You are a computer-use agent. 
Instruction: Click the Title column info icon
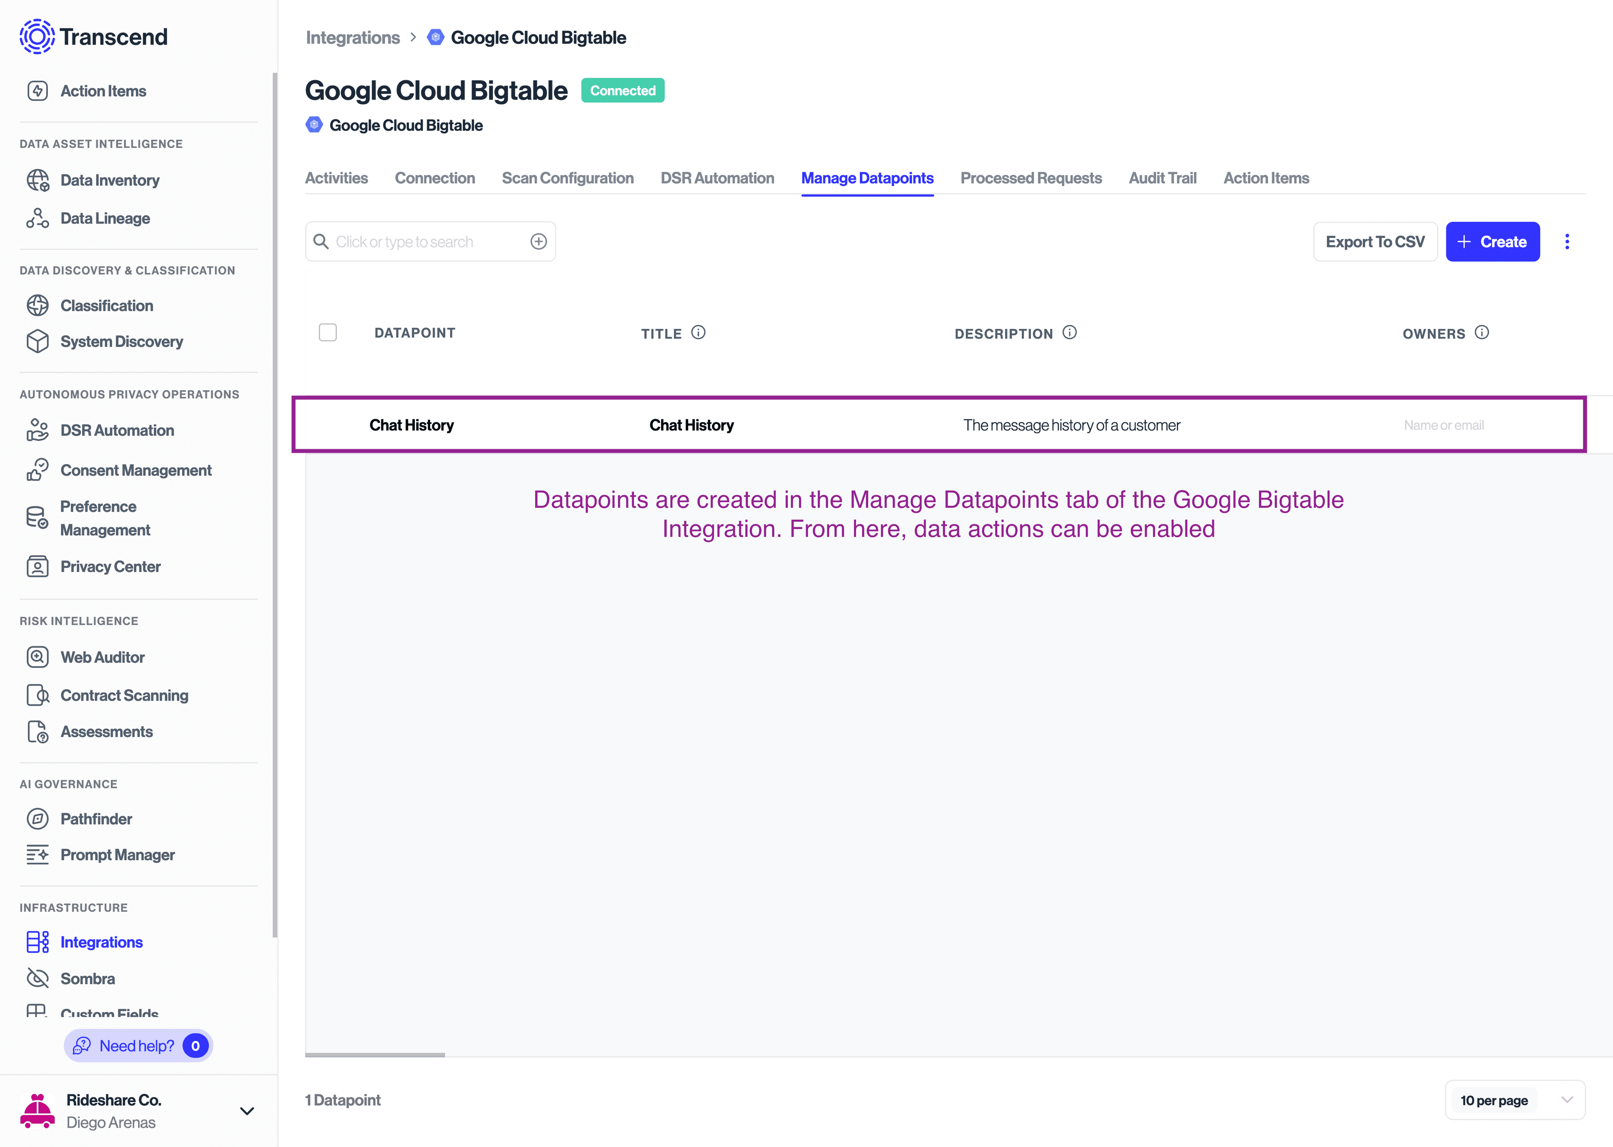(699, 333)
